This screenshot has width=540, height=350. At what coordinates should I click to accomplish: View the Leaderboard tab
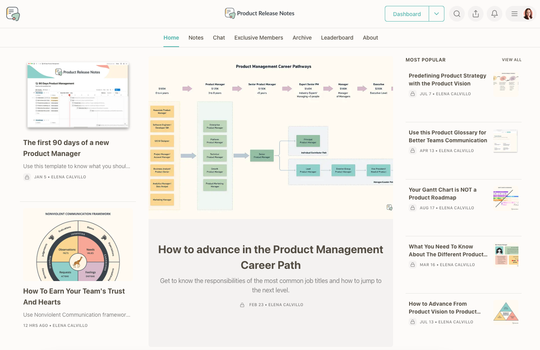337,38
